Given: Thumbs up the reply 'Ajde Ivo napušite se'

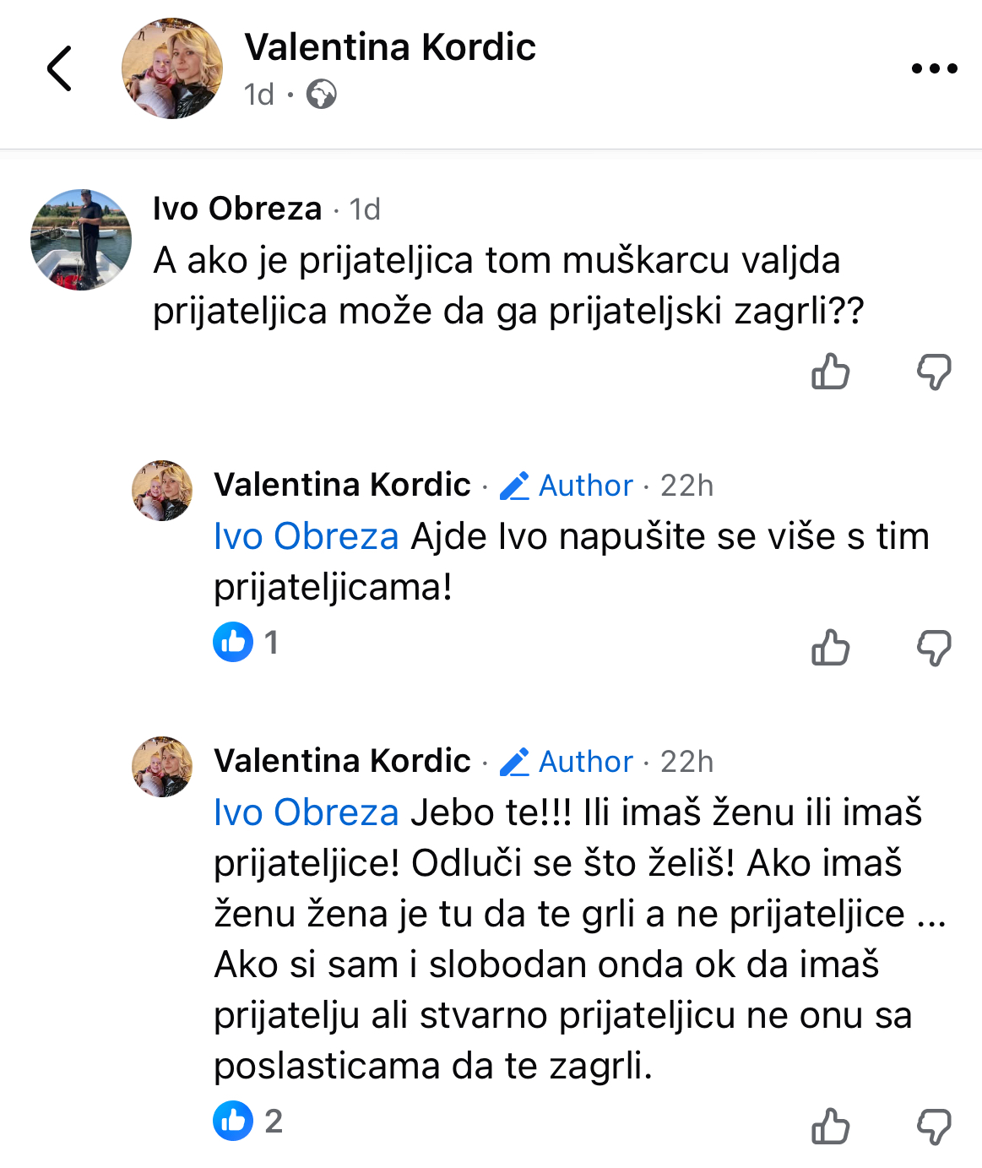Looking at the screenshot, I should tap(830, 648).
